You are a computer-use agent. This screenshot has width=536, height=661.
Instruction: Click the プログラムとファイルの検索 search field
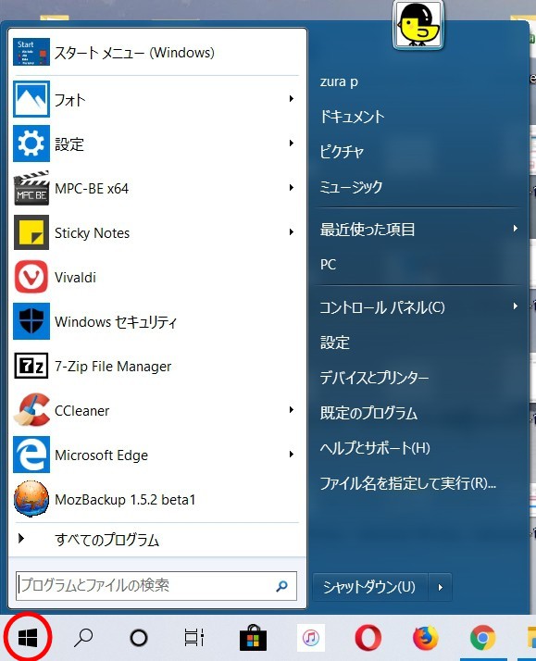pyautogui.click(x=156, y=585)
